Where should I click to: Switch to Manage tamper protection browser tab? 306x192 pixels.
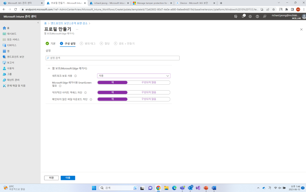pos(152,3)
